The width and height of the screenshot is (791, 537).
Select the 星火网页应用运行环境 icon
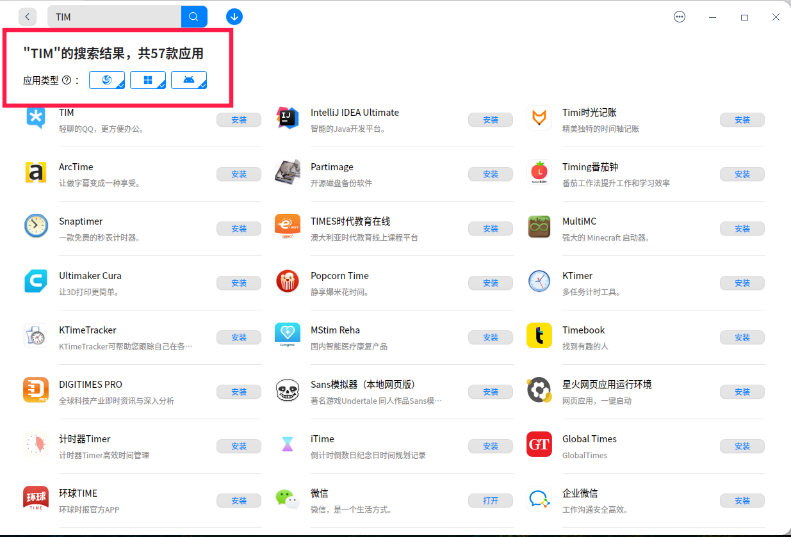539,390
